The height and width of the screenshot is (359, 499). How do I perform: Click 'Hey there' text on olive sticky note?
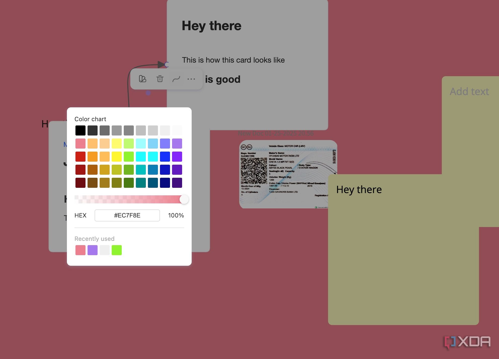tap(359, 190)
